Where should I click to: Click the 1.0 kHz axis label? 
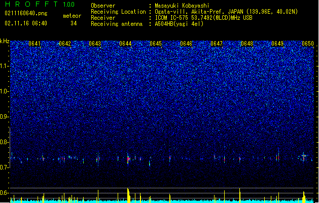tap(4, 91)
